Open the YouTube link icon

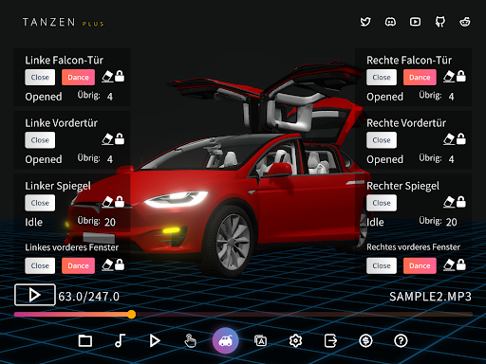click(415, 22)
